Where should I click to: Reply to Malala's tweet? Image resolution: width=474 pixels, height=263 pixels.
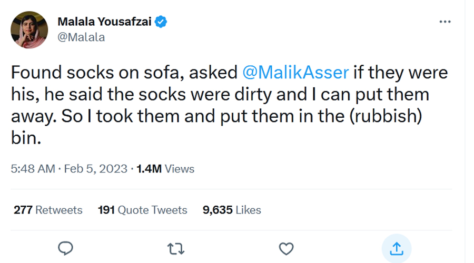65,248
